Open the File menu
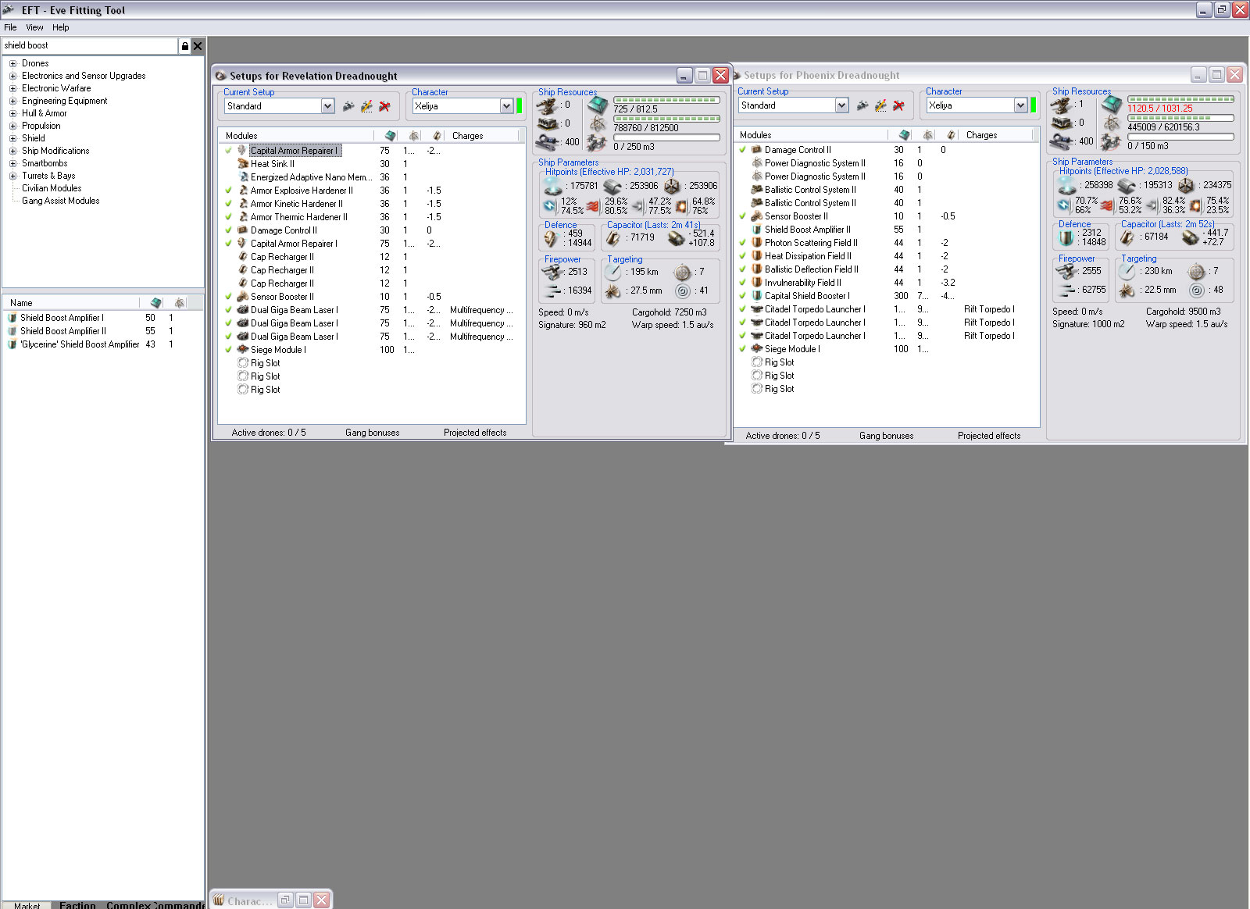This screenshot has height=909, width=1250. pyautogui.click(x=10, y=27)
